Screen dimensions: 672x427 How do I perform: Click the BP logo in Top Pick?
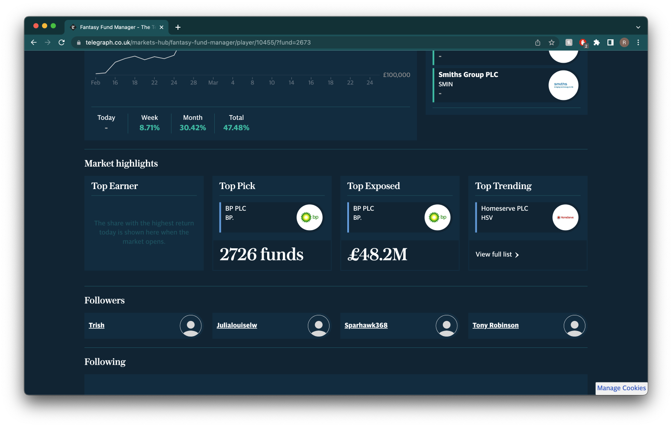[x=310, y=217]
